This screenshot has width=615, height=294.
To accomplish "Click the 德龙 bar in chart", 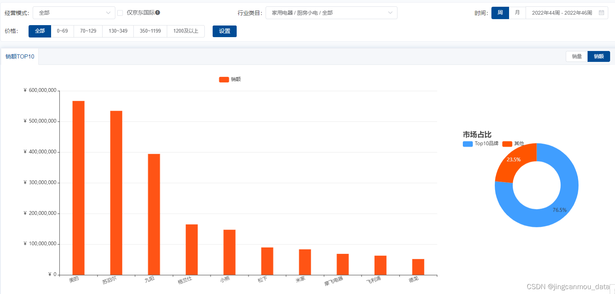I will [418, 267].
